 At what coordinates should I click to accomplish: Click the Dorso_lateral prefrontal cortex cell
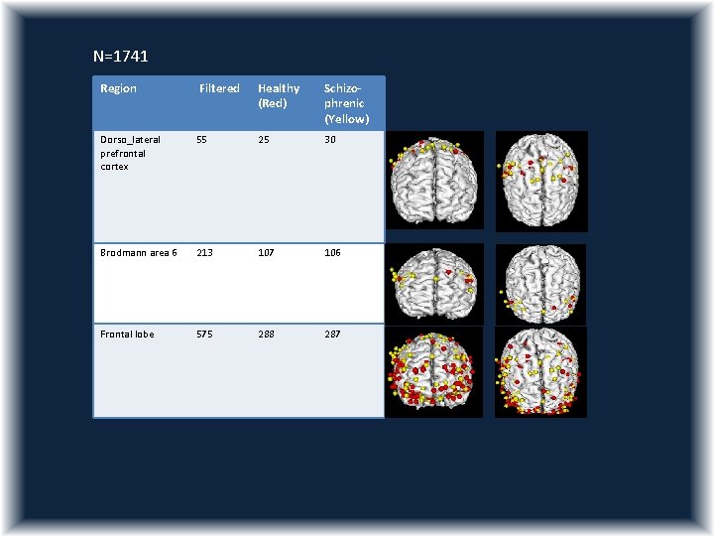[130, 153]
